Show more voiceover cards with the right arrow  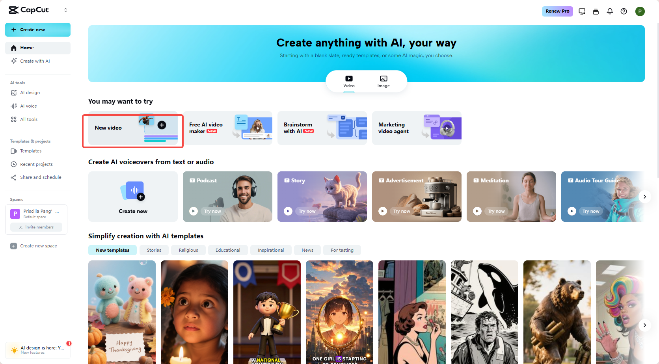click(x=645, y=197)
